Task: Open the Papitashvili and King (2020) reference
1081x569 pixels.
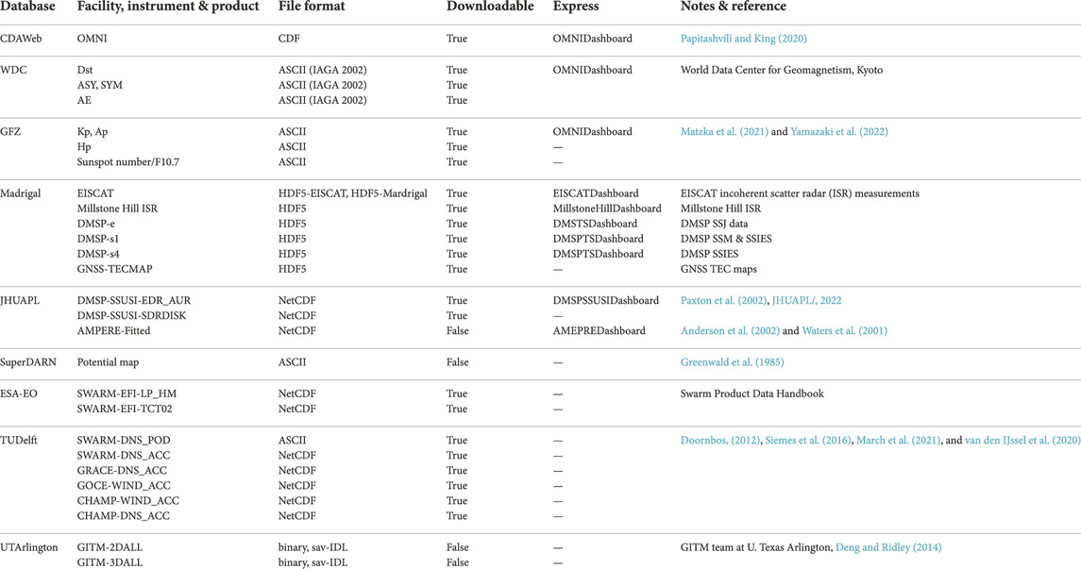Action: pyautogui.click(x=743, y=39)
